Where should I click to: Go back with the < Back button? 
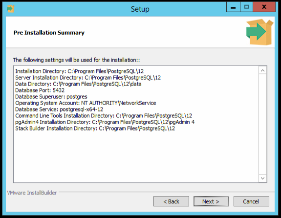click(171, 201)
